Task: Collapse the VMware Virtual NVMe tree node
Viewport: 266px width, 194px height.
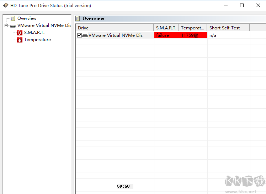Action: pos(6,25)
